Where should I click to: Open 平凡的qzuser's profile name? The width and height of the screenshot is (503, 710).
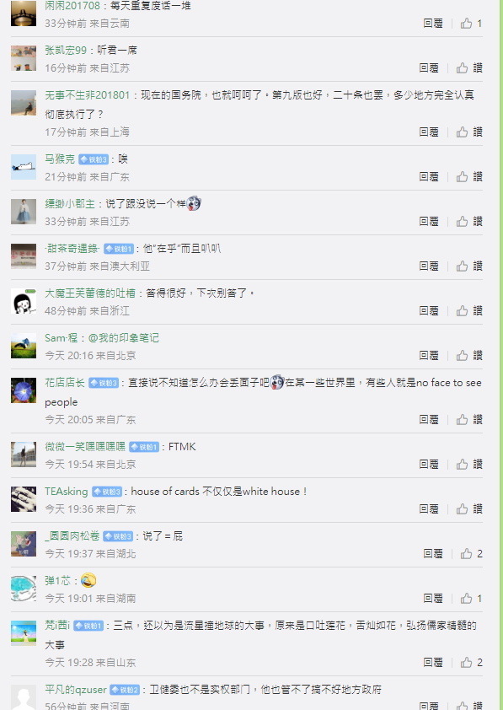(76, 690)
